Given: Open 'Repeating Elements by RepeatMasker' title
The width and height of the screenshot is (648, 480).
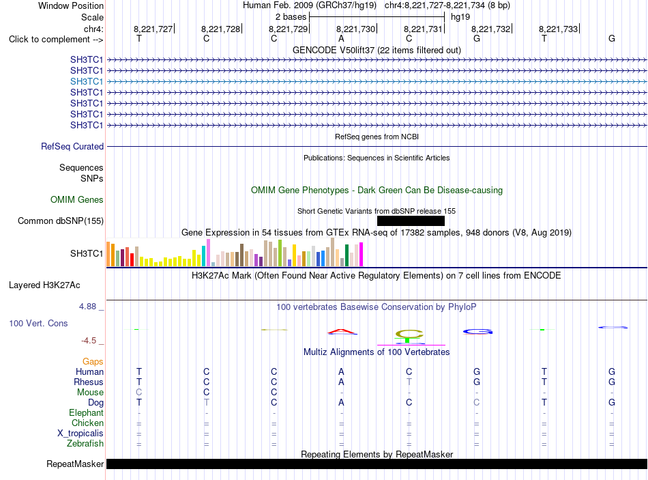Looking at the screenshot, I should pos(377,454).
